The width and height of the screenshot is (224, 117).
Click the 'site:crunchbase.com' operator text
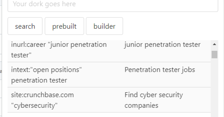click(42, 95)
